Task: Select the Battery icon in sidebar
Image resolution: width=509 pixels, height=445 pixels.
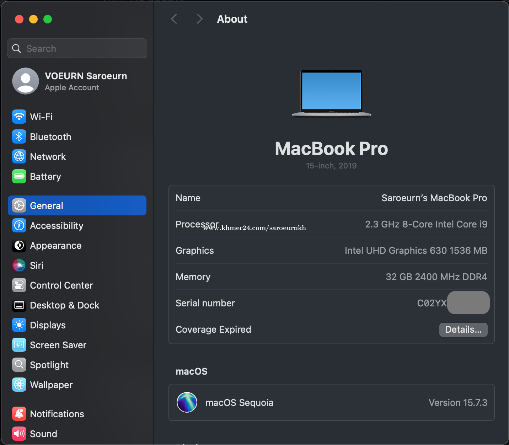Action: [19, 176]
